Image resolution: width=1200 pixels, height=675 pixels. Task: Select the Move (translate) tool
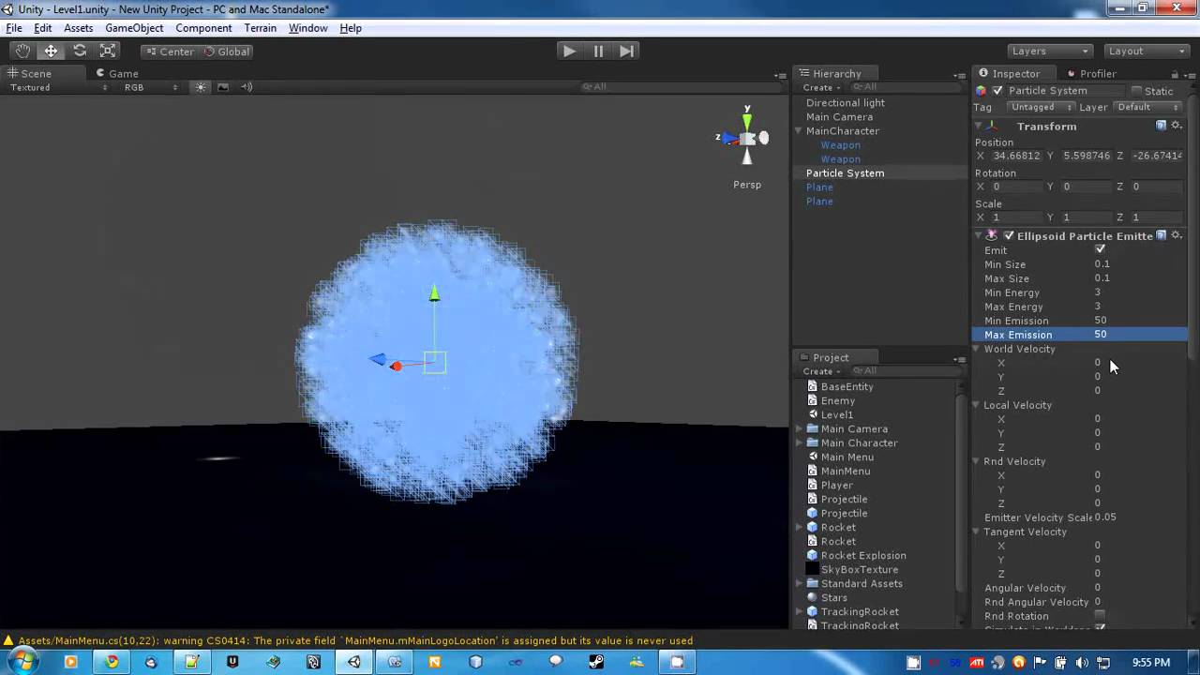(51, 52)
